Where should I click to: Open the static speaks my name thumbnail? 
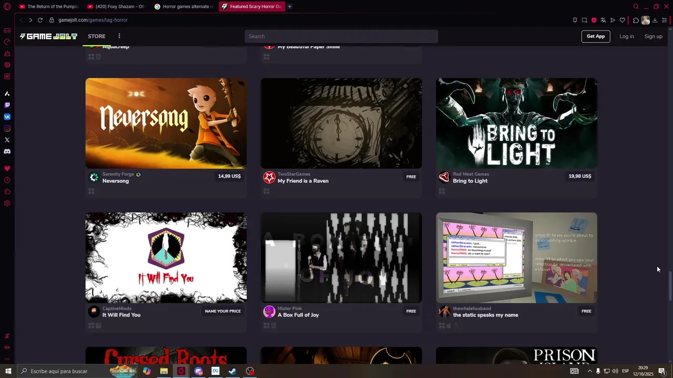coord(516,258)
